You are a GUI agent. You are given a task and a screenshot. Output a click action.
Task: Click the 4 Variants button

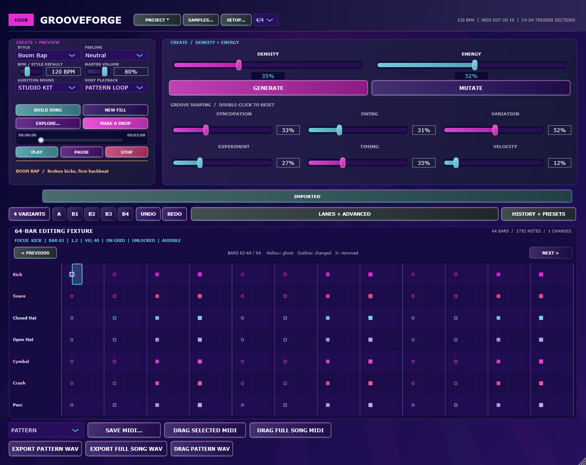pyautogui.click(x=29, y=214)
